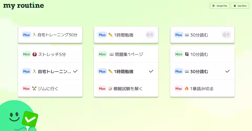Click Plus badge on 自宅トレーニング30分 top card

26,35
